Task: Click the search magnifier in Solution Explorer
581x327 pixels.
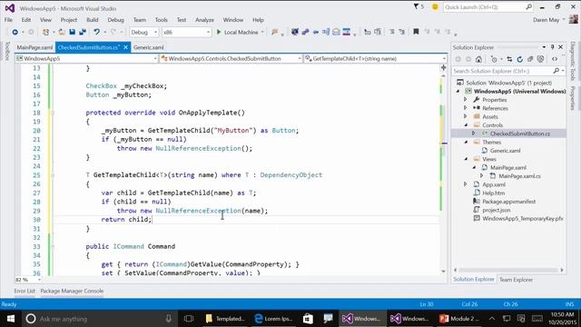Action: pos(556,71)
